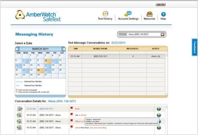Go to next month in calendar
Image resolution: width=198 pixels, height=135 pixels.
point(64,49)
